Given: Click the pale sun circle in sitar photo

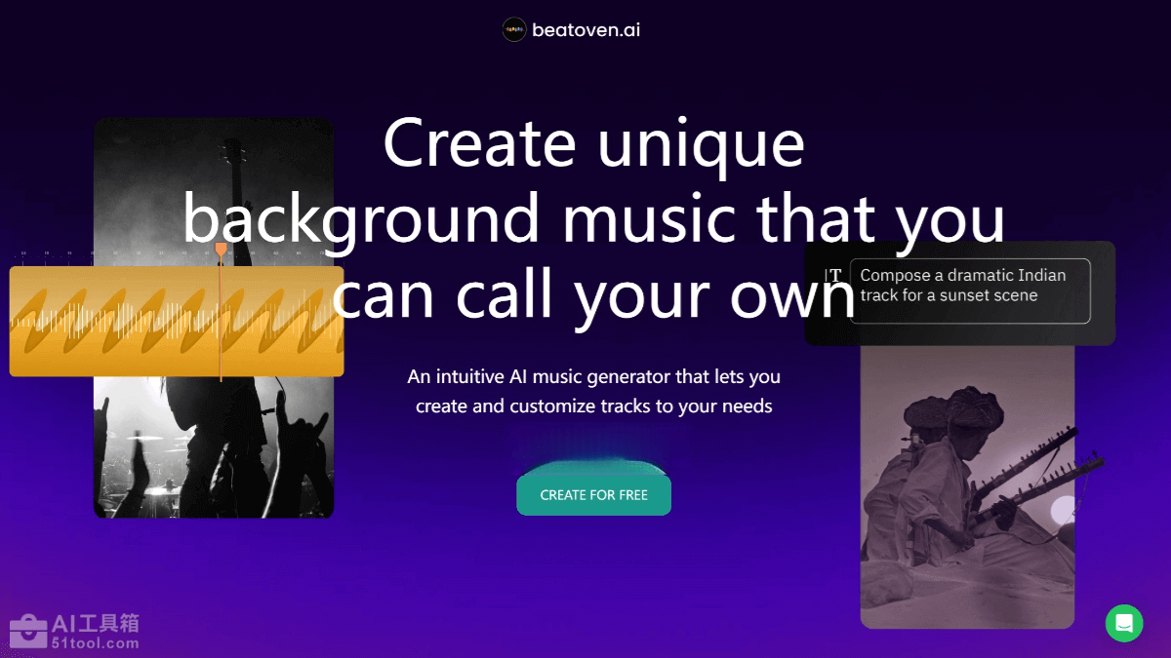Looking at the screenshot, I should click(x=1063, y=509).
